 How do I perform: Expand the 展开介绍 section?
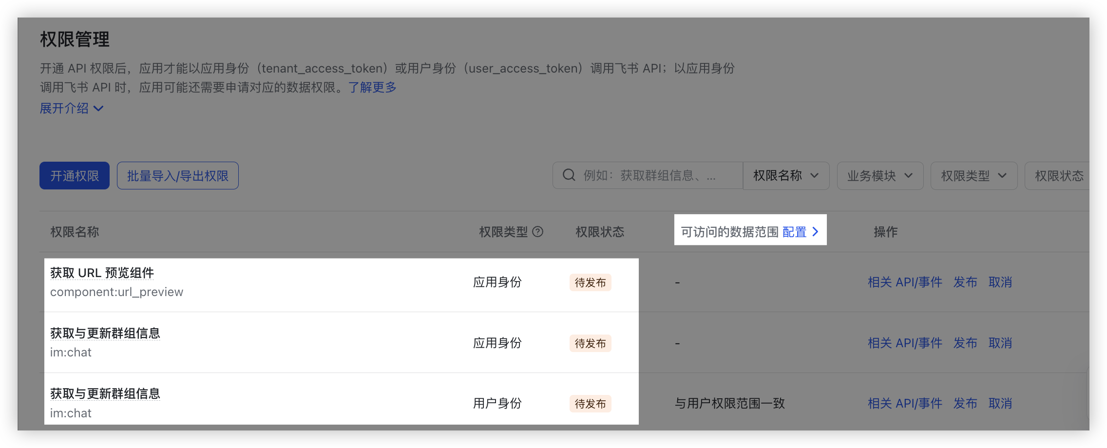coord(71,108)
